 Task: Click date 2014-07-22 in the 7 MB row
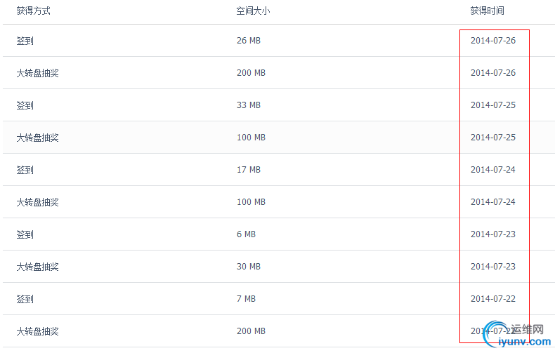(493, 299)
